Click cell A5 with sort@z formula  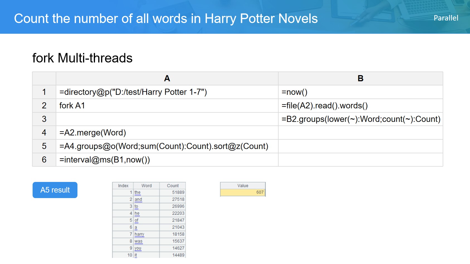167,146
